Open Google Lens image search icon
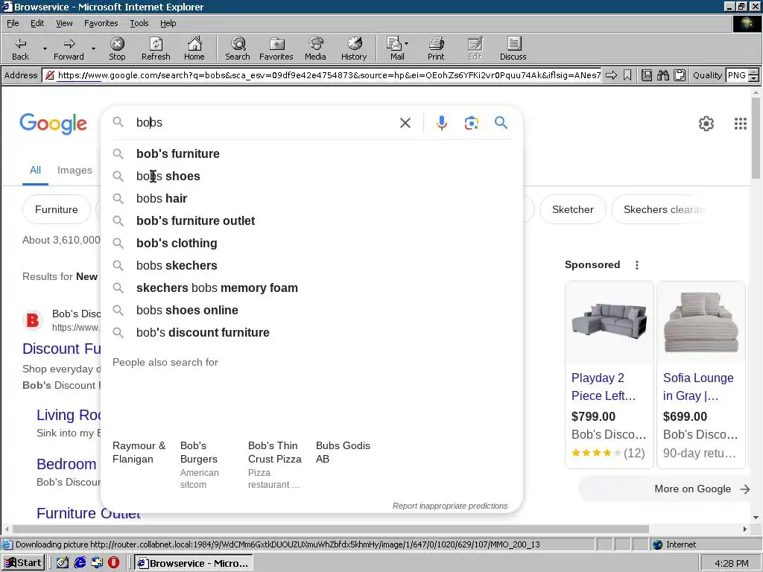 click(x=471, y=123)
